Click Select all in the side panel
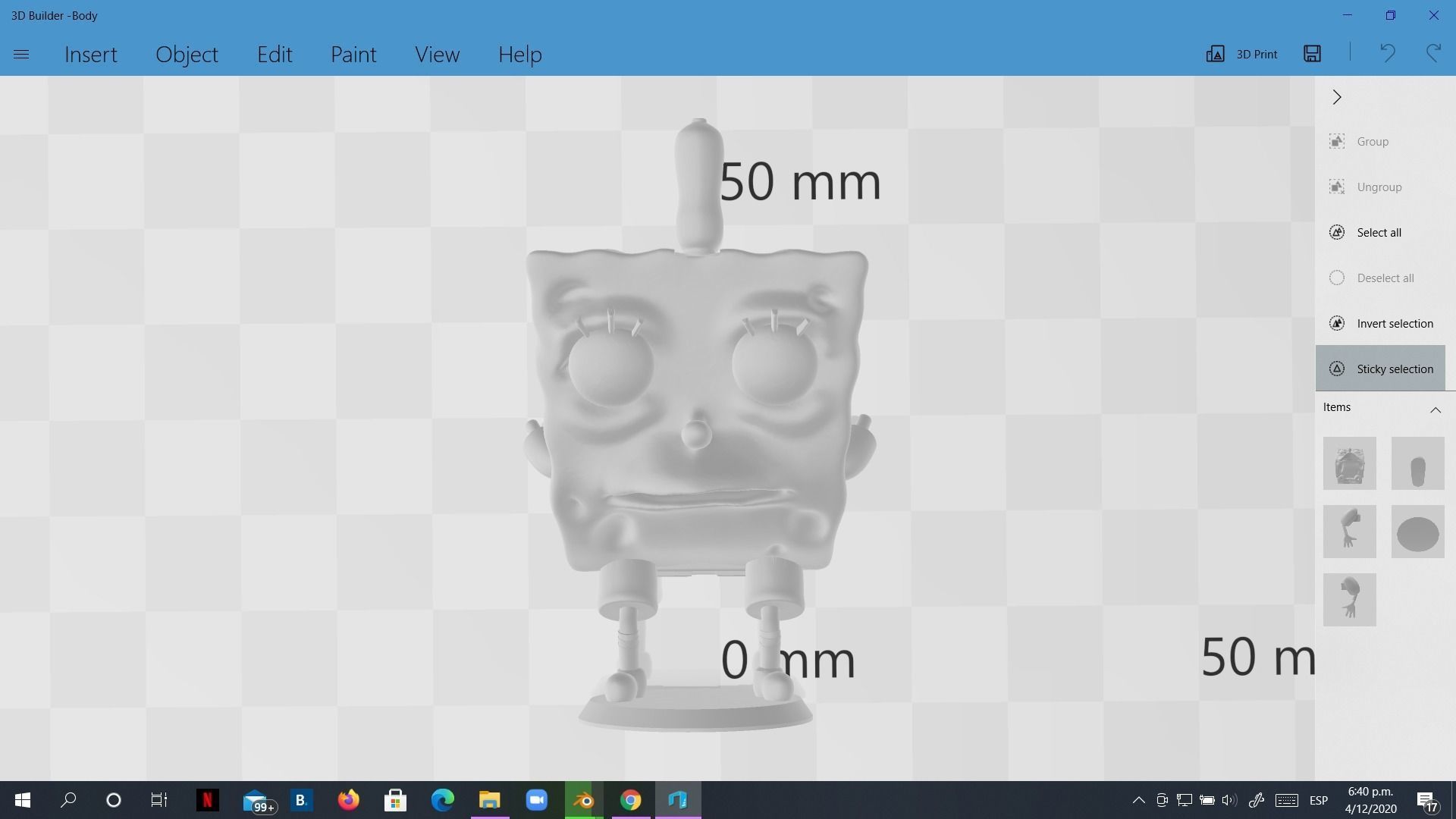Image resolution: width=1456 pixels, height=819 pixels. click(x=1380, y=233)
